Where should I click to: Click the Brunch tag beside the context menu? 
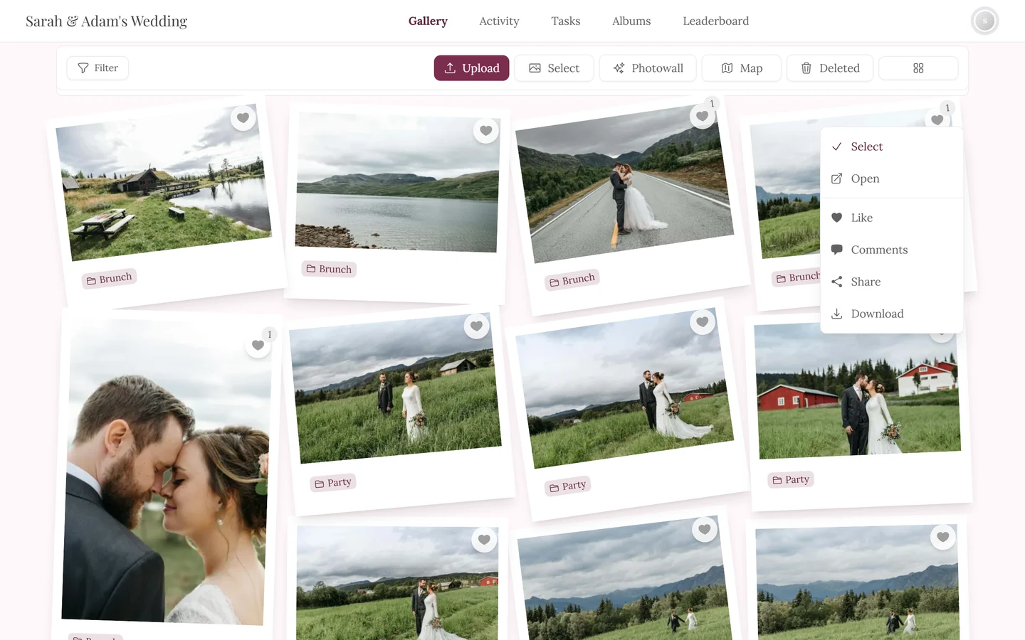[x=797, y=277]
